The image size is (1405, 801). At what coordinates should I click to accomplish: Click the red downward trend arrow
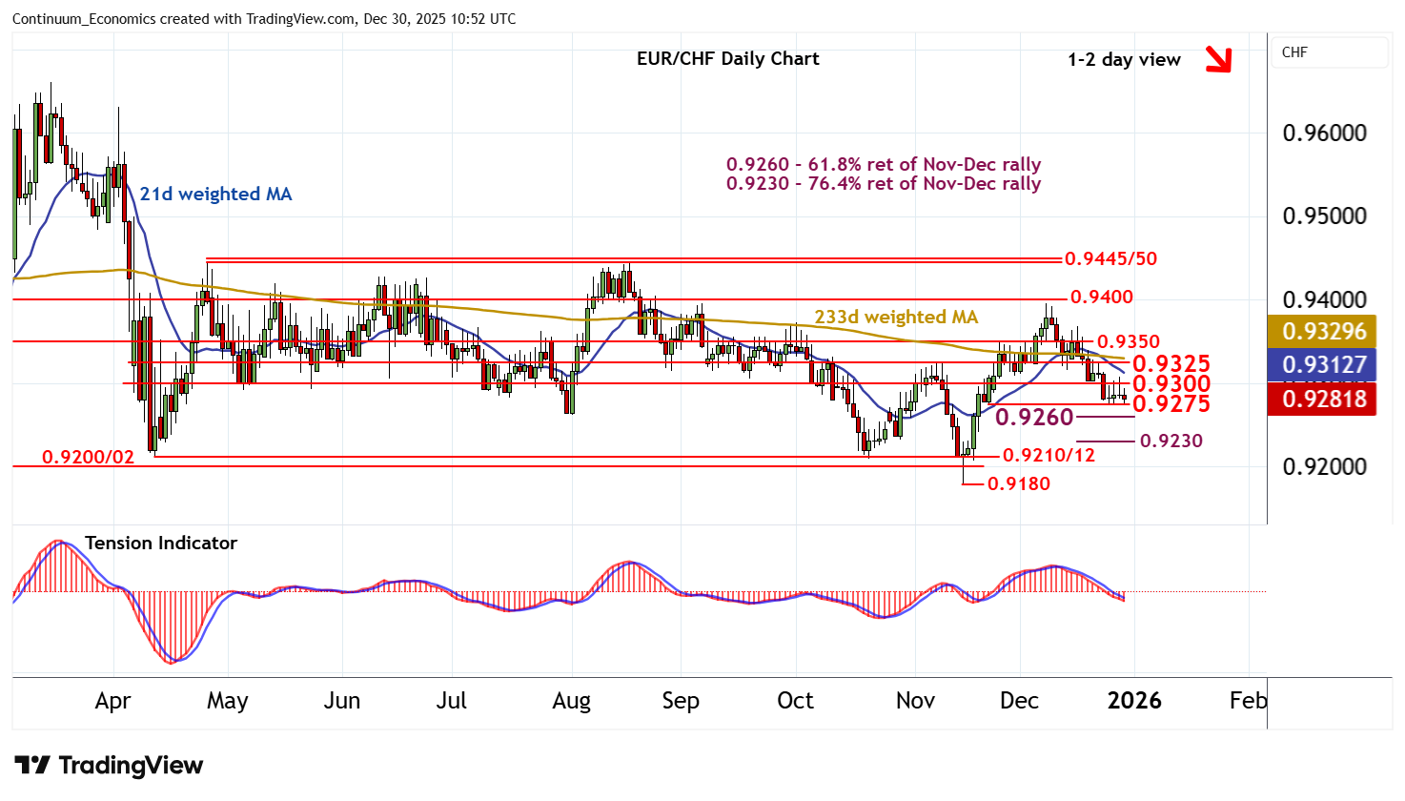click(1218, 60)
